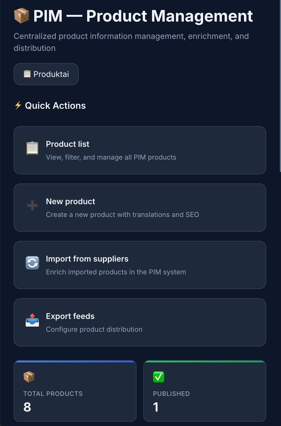Click the lightning bolt beside Quick Actions
This screenshot has width=281, height=426.
[18, 105]
